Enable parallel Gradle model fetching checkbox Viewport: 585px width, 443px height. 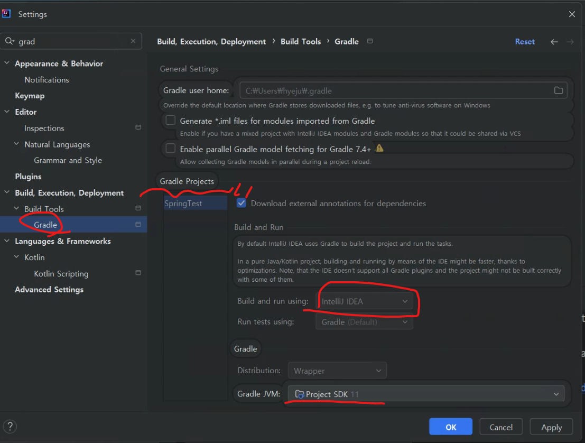[171, 149]
